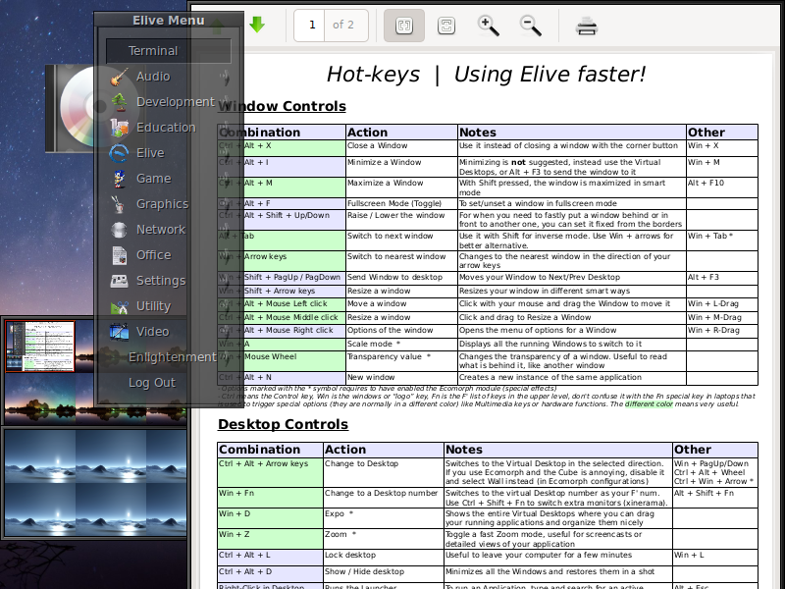Click the guitar Audio icon
The image size is (785, 589).
click(x=119, y=77)
